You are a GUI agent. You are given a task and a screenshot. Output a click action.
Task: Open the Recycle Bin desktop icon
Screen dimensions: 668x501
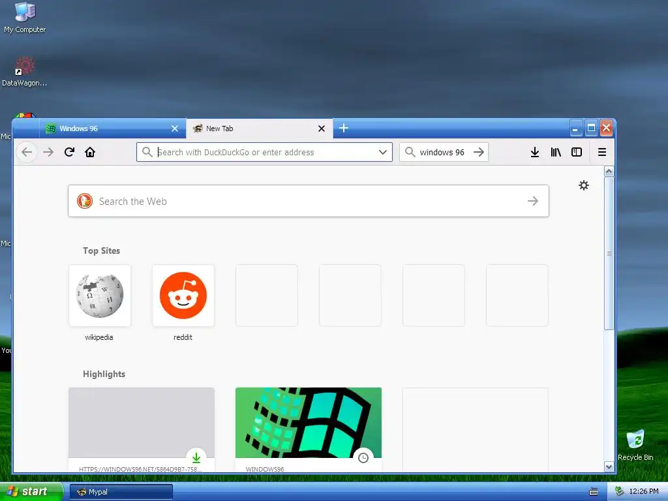[x=635, y=445]
